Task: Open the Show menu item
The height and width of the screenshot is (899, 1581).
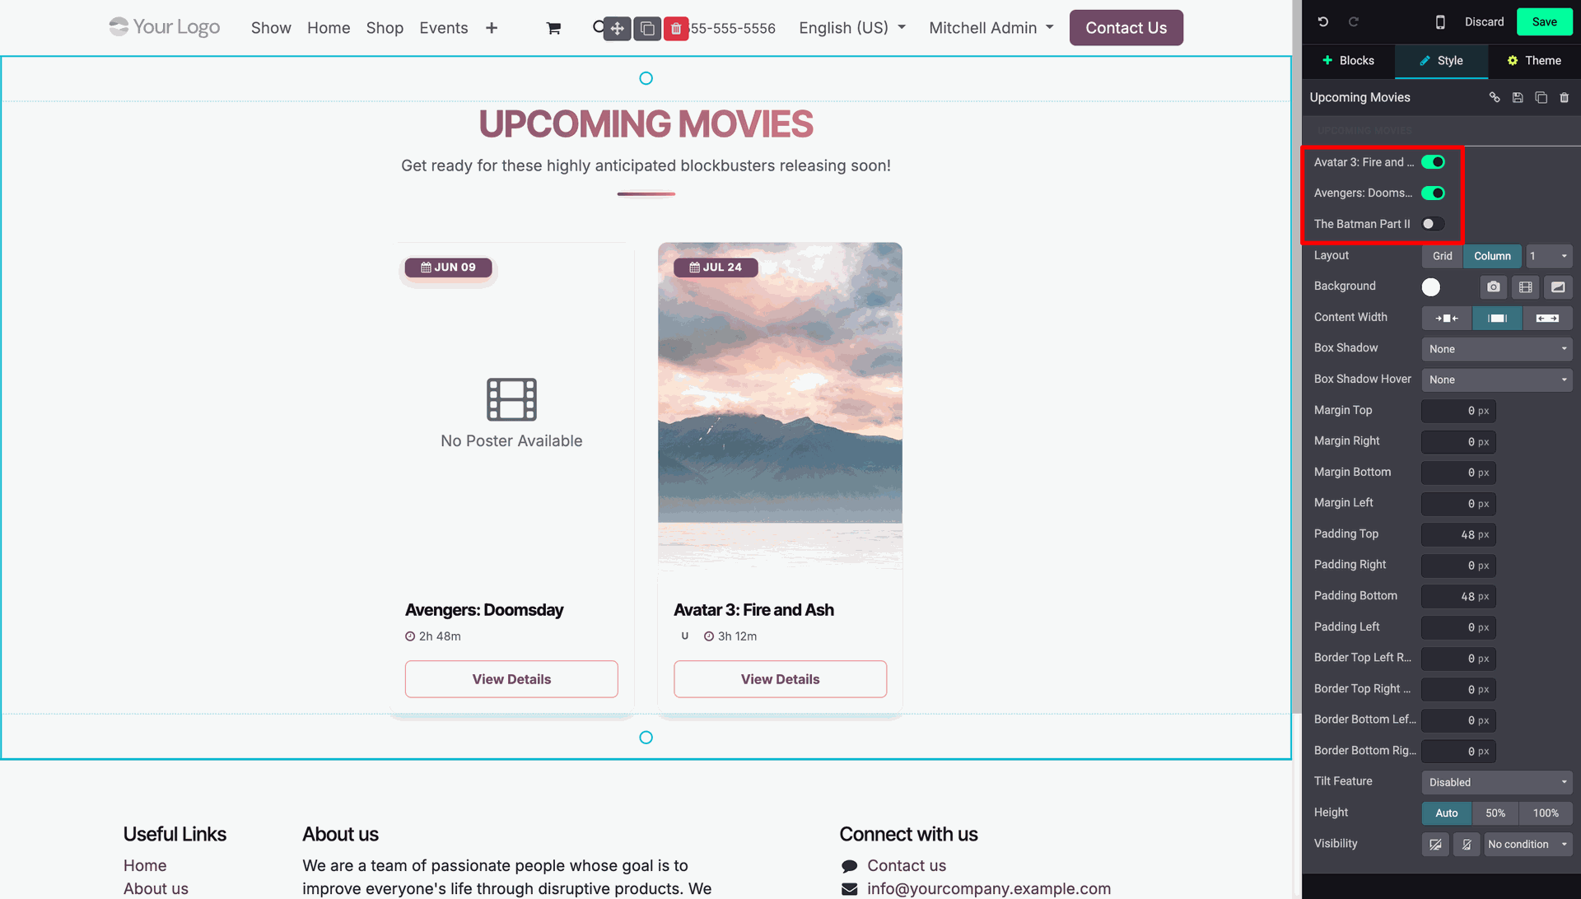Action: pyautogui.click(x=271, y=28)
